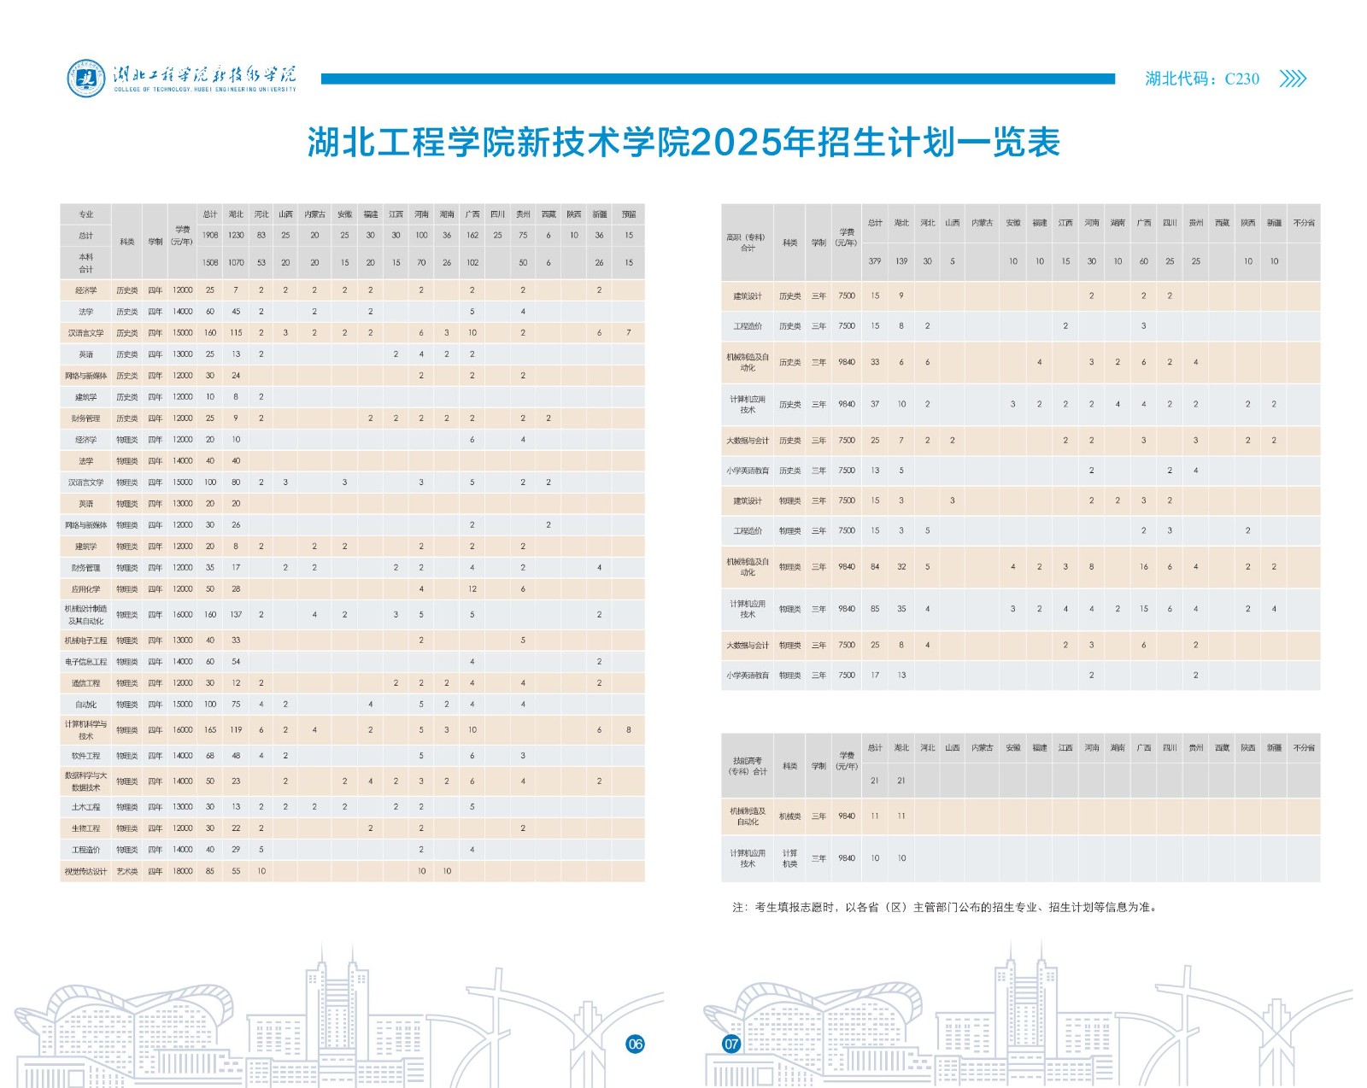Viewport: 1367px width, 1088px height.
Task: Click the total 160 in 汉语言文学 历史类 row
Action: point(210,333)
